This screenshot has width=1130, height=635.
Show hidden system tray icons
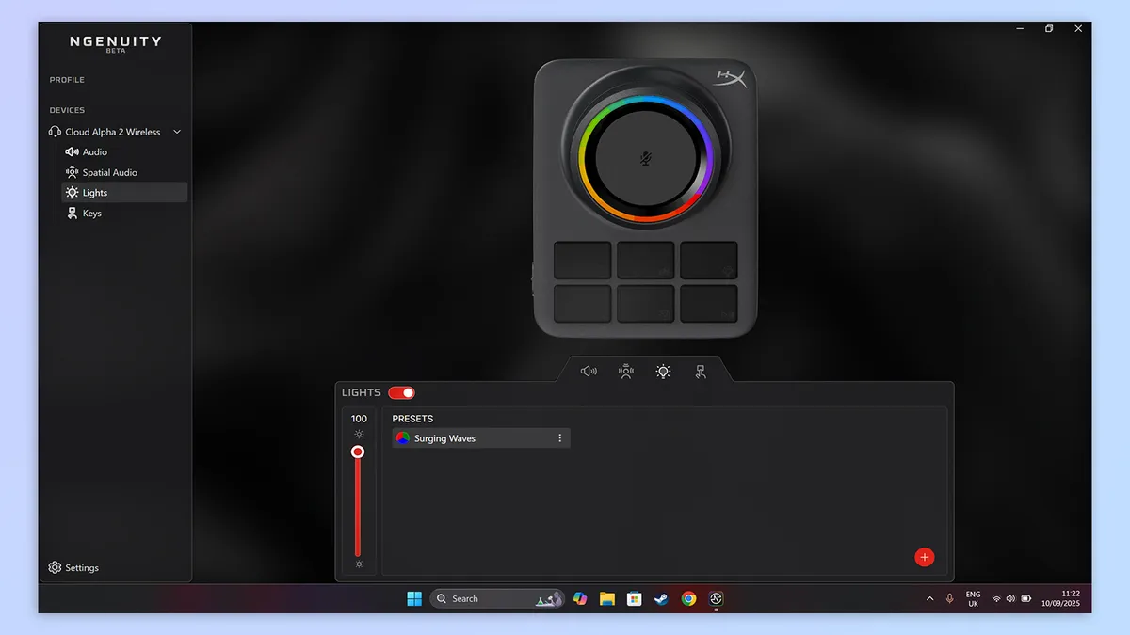(930, 598)
